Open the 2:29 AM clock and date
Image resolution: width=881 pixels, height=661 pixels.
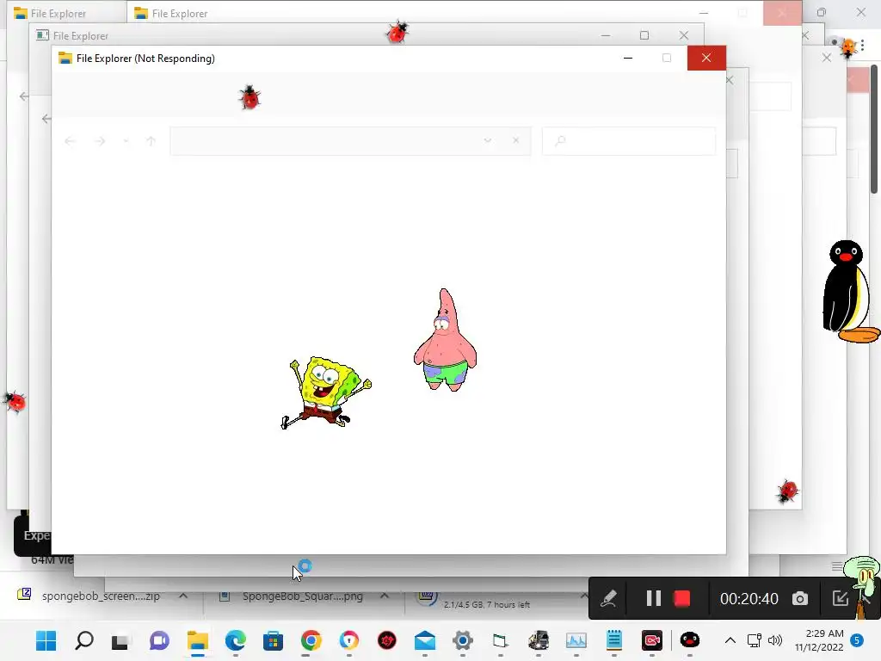pyautogui.click(x=819, y=640)
